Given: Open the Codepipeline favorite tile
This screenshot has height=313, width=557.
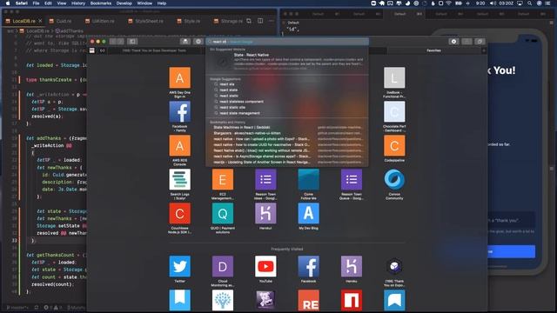Looking at the screenshot, I should [x=394, y=145].
